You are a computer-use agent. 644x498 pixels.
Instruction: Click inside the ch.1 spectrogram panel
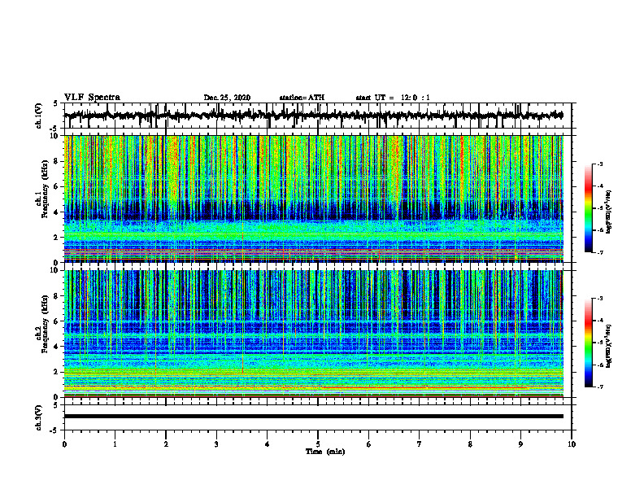click(314, 199)
